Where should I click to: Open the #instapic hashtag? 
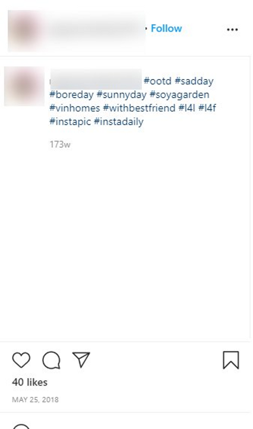(70, 122)
